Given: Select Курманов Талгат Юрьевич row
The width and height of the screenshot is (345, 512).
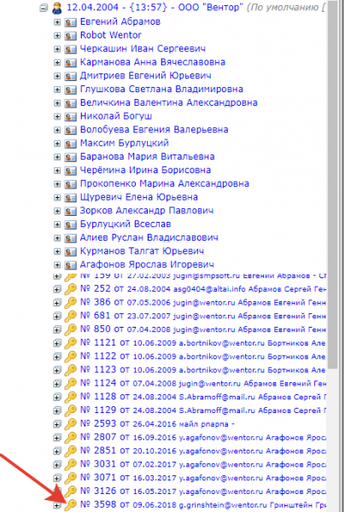Looking at the screenshot, I should tap(142, 251).
